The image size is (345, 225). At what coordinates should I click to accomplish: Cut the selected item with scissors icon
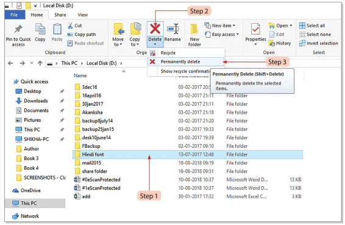(75, 26)
